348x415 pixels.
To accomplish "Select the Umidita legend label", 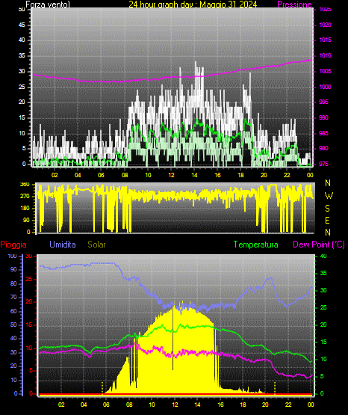I will pos(63,245).
